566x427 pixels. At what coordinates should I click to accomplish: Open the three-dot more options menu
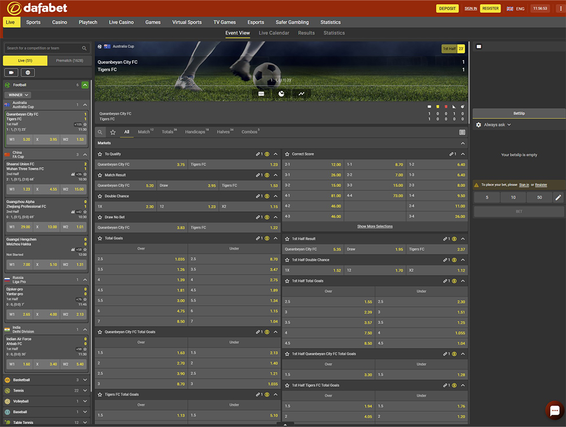pyautogui.click(x=560, y=8)
